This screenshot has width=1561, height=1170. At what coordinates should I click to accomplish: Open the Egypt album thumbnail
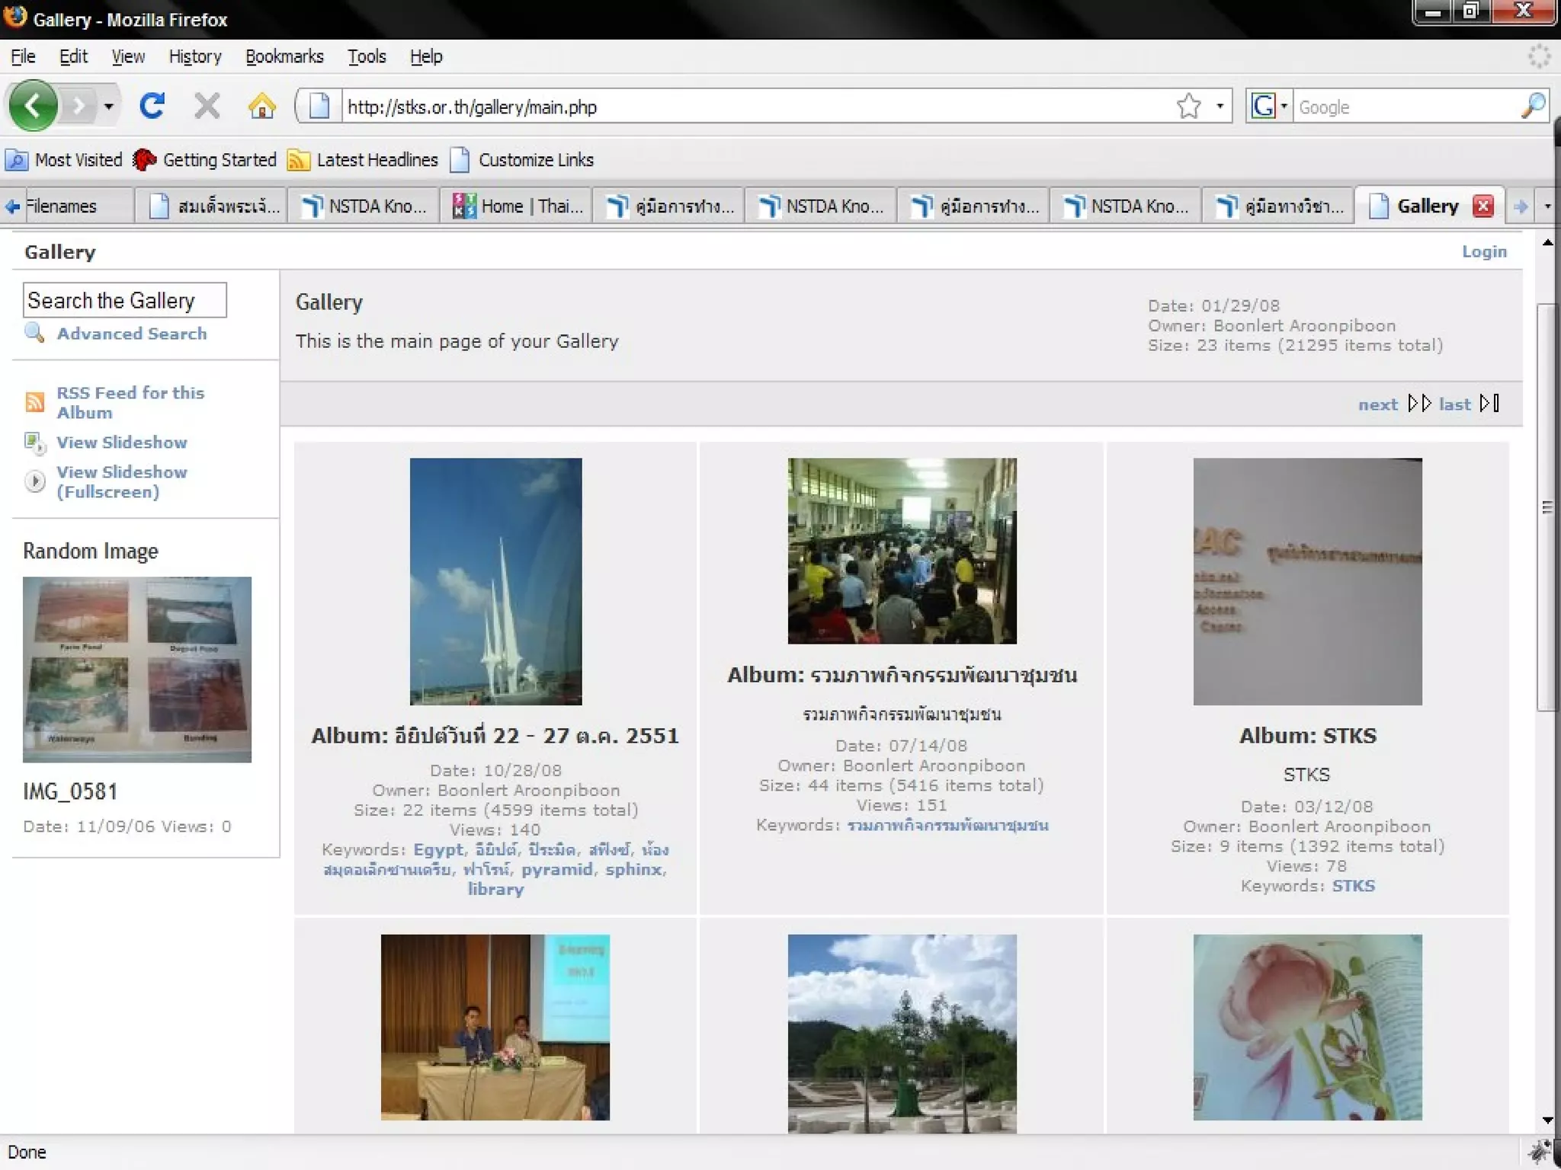click(x=495, y=580)
